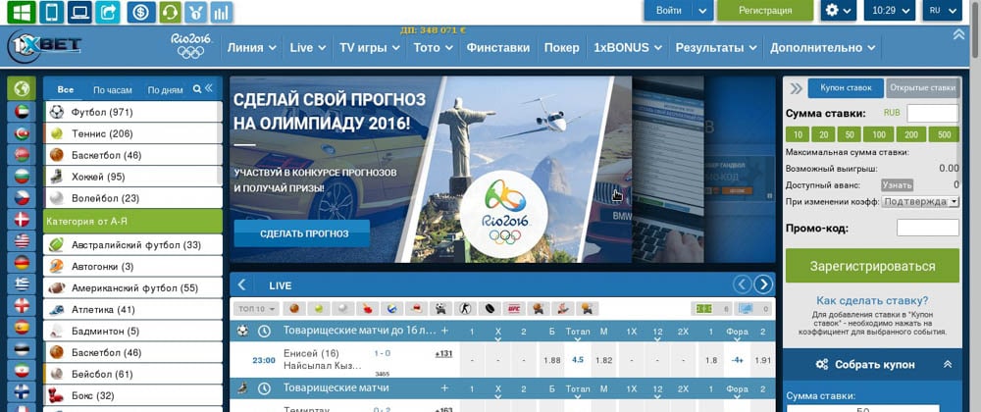Select the Spain flag in country sidebar
981x412 pixels.
22,327
